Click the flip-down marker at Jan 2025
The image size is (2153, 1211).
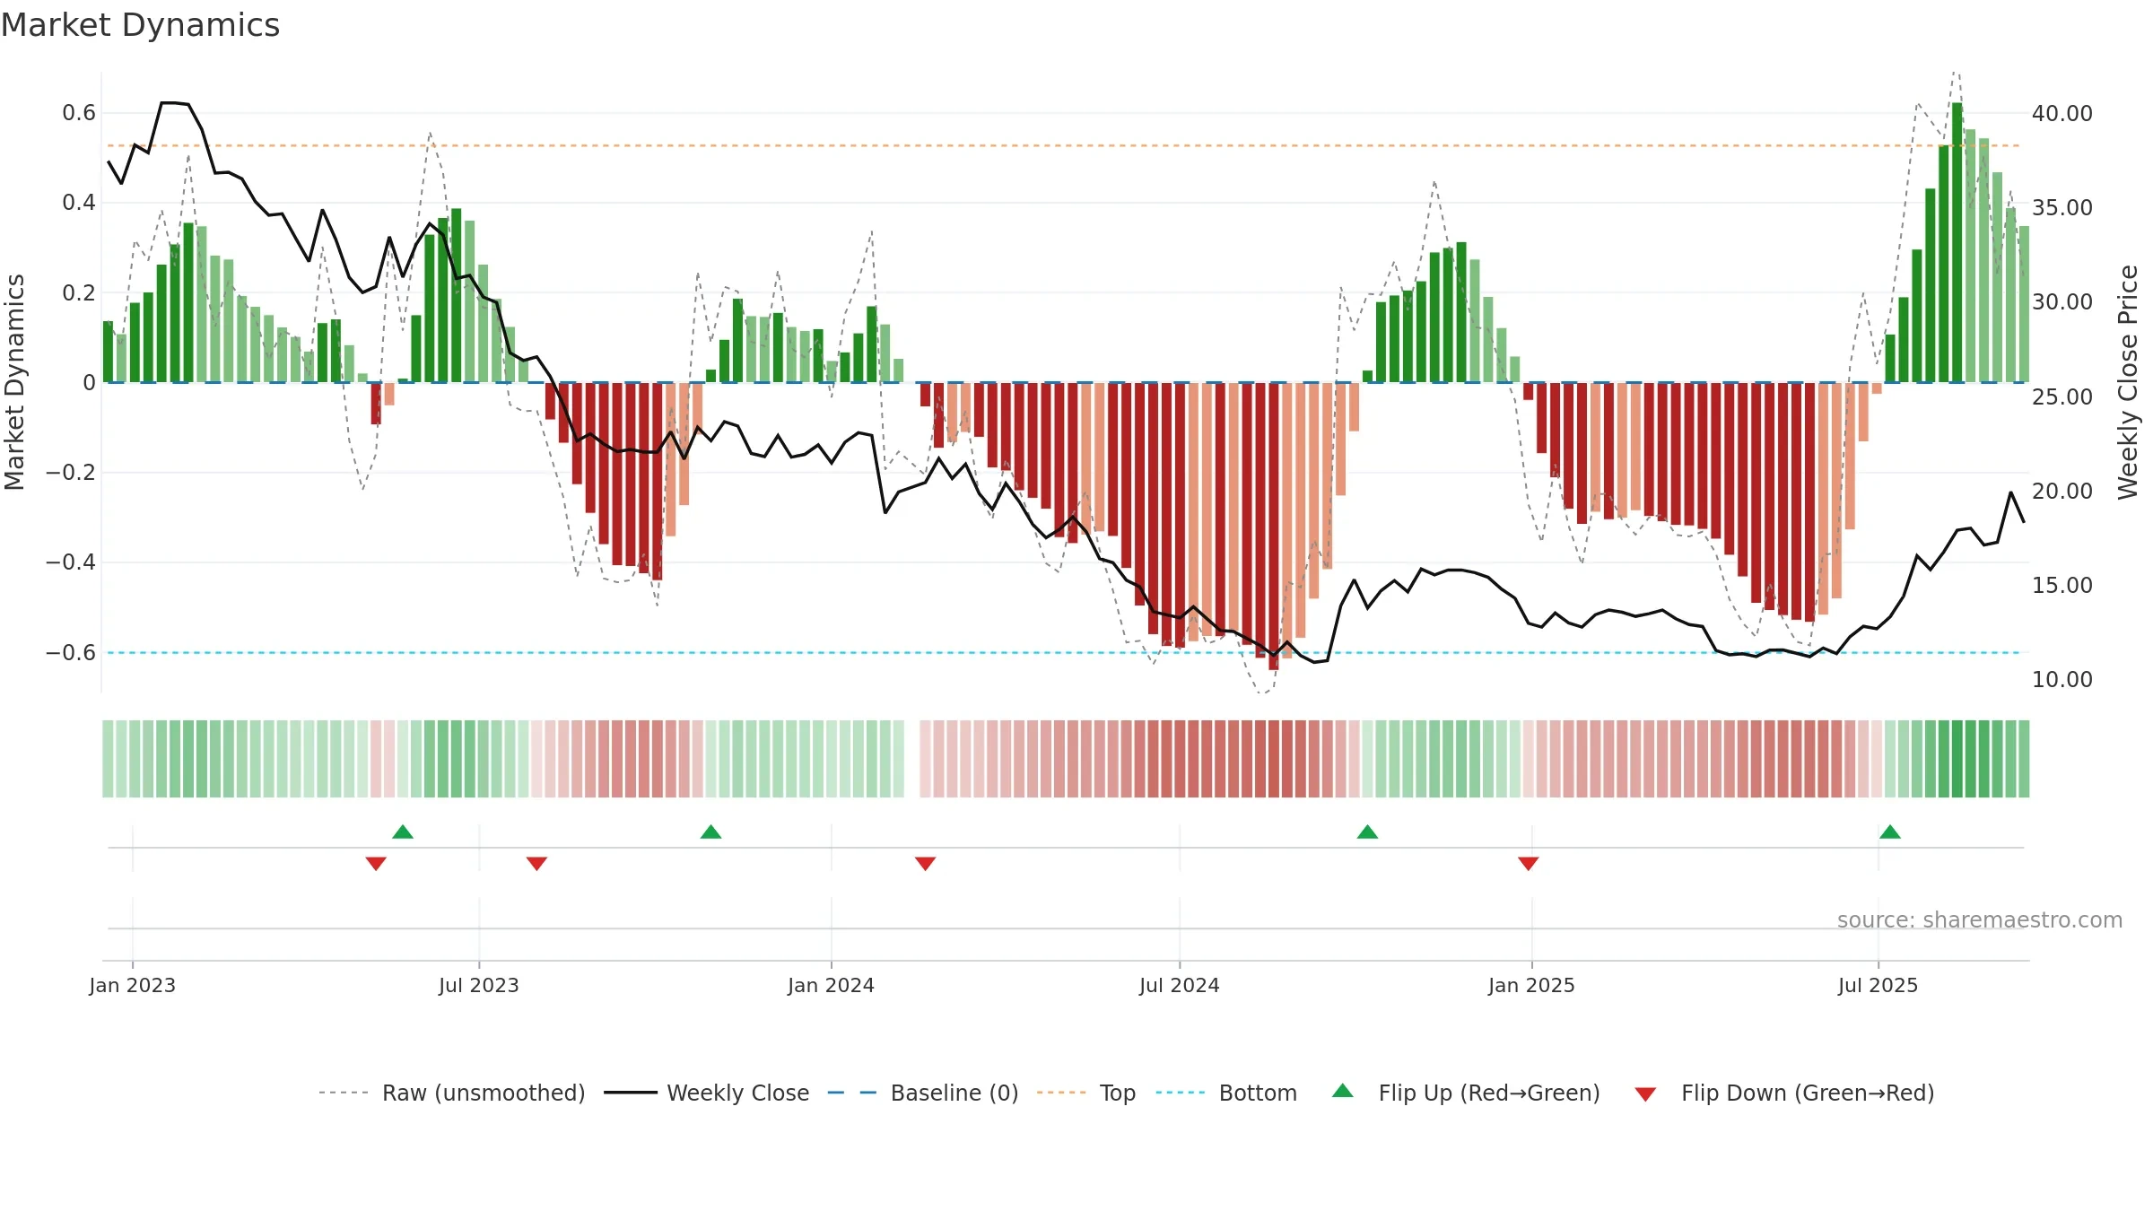click(1529, 863)
